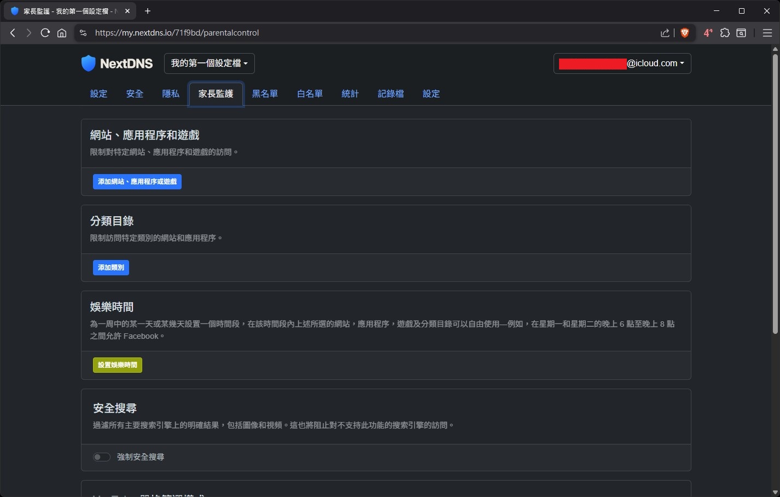
Task: Open the extensions puzzle icon
Action: 725,33
